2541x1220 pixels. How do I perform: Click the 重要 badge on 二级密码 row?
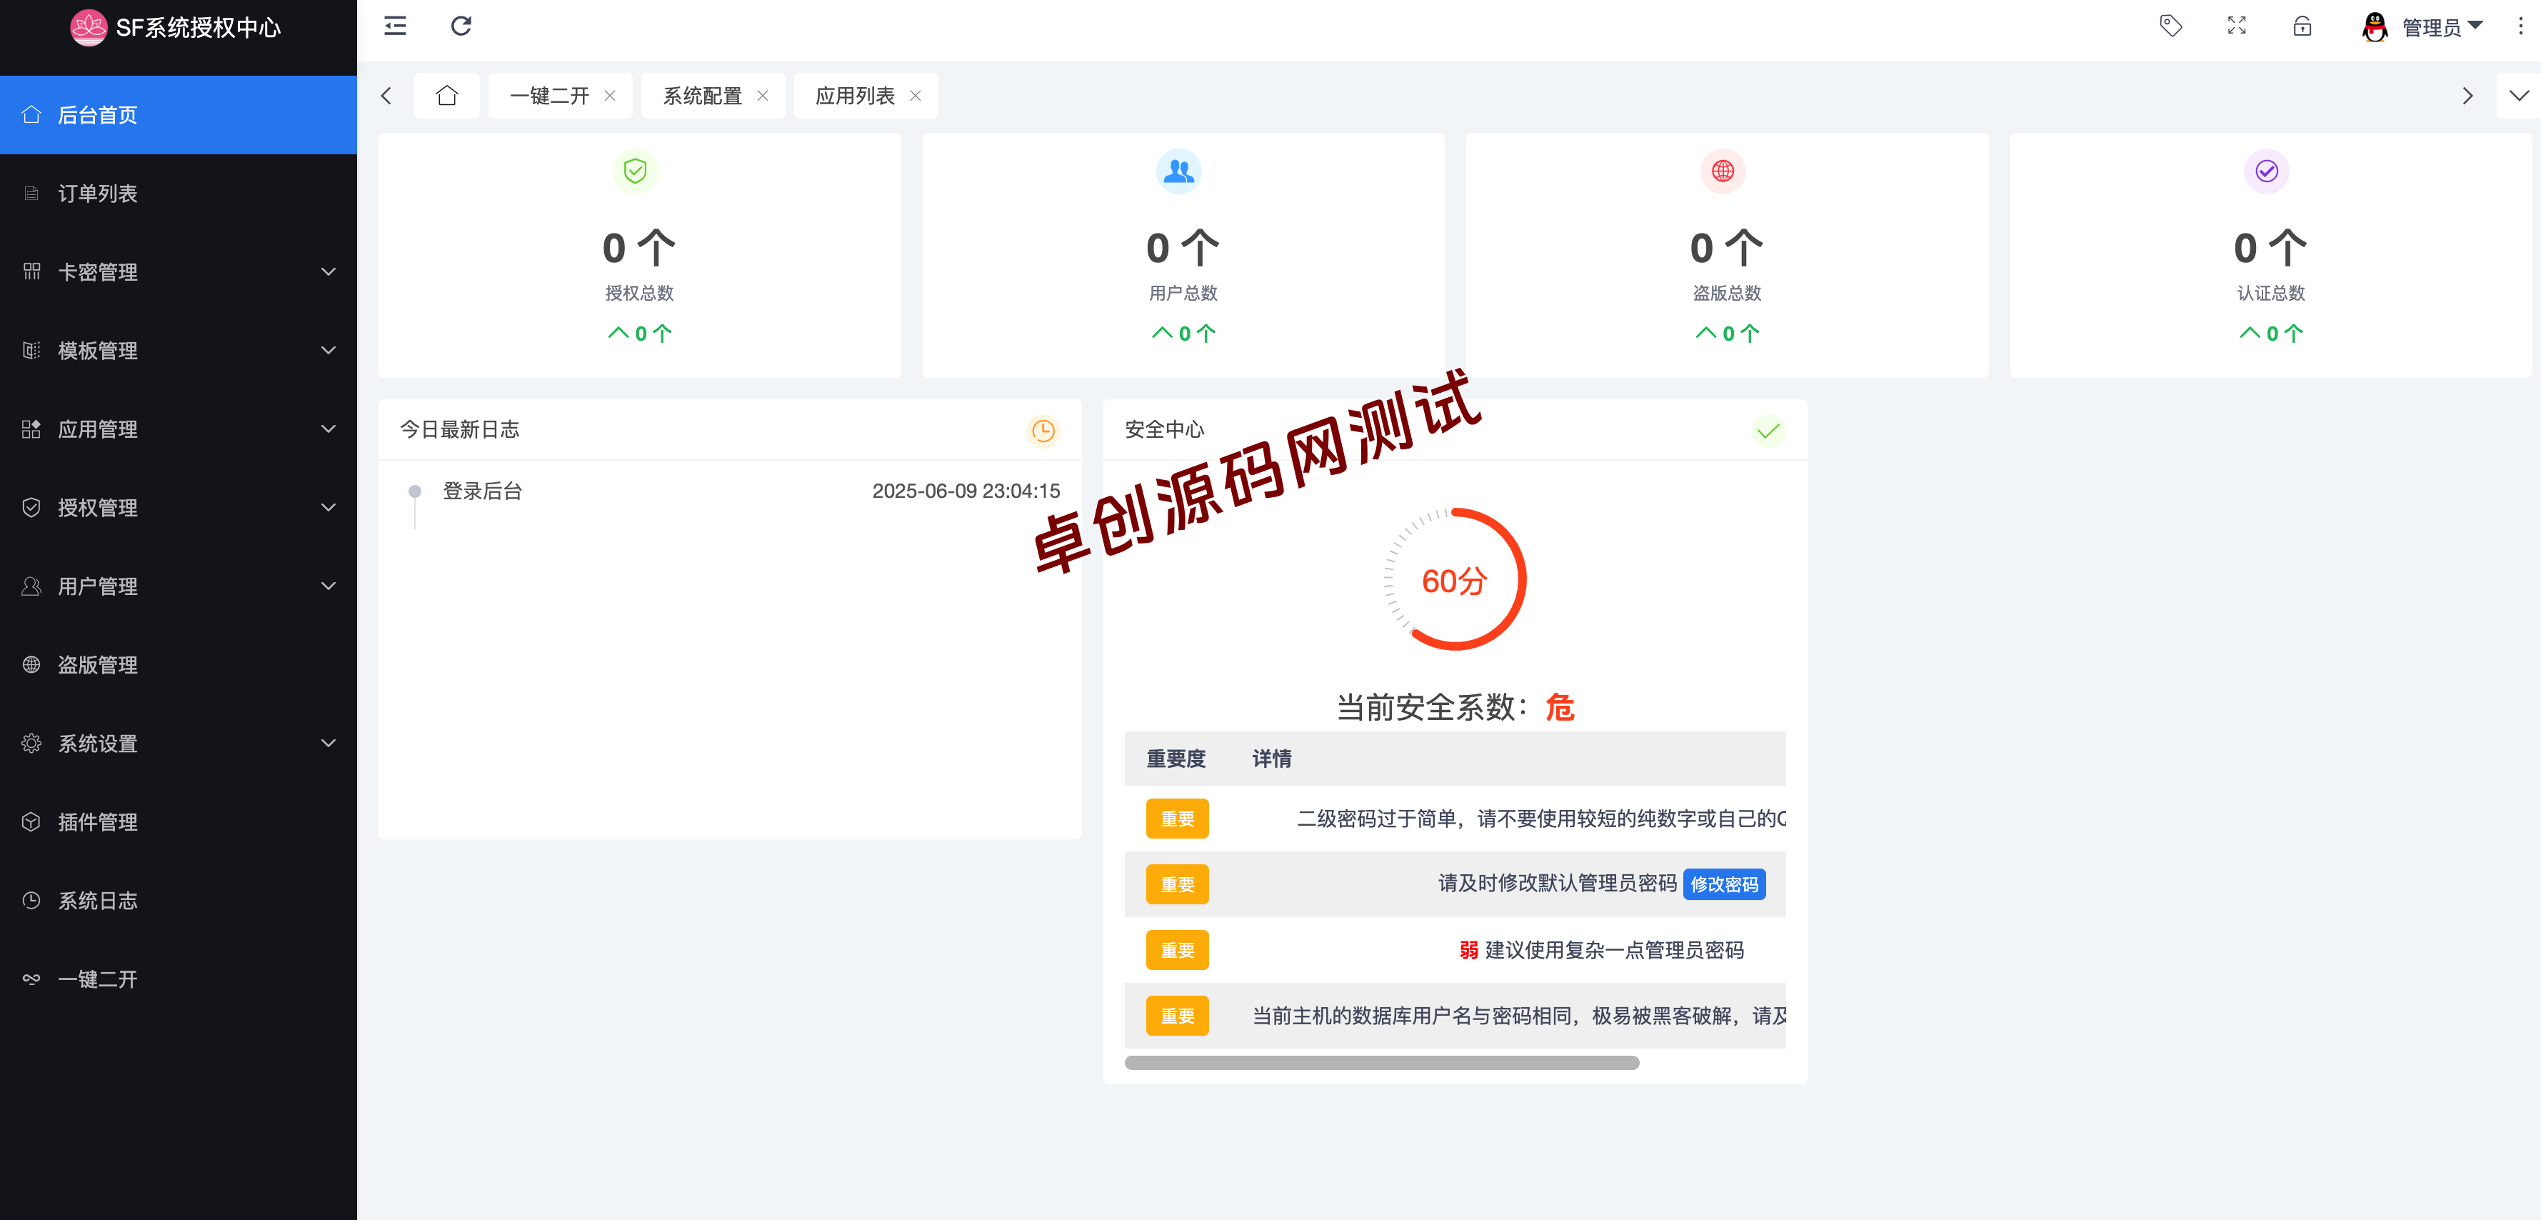pyautogui.click(x=1177, y=819)
